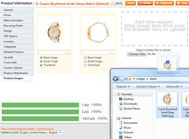Click the -back.jpg upload progress bar
The height and width of the screenshot is (139, 189).
point(40,119)
